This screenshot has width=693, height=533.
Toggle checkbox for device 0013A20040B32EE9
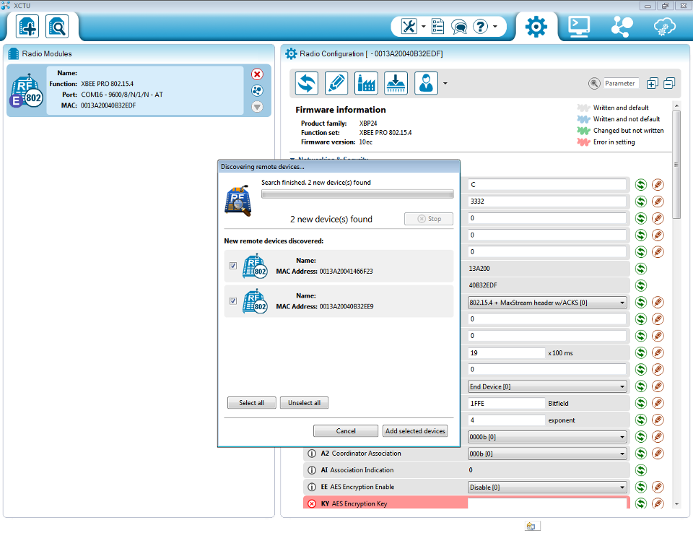click(x=233, y=301)
